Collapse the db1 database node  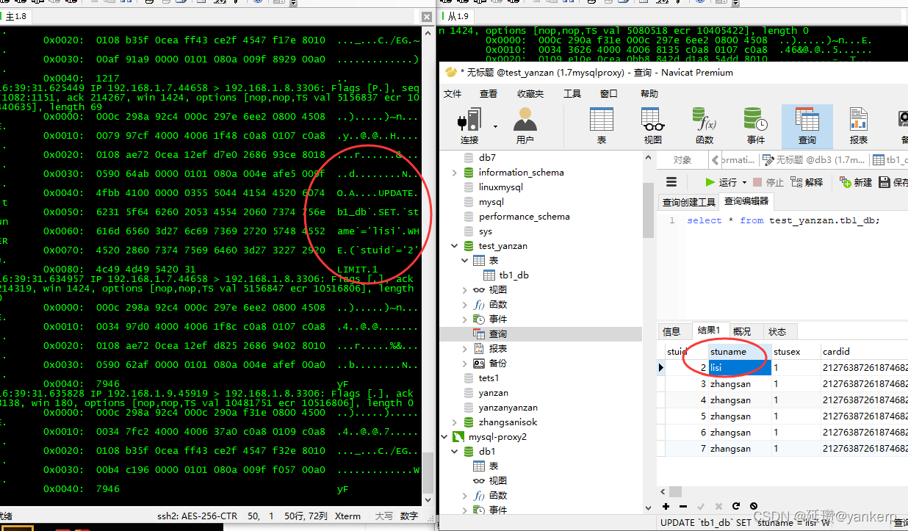click(x=455, y=452)
